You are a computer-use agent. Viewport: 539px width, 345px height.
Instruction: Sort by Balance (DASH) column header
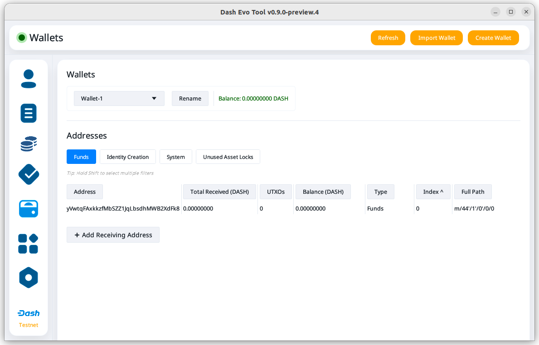[323, 192]
